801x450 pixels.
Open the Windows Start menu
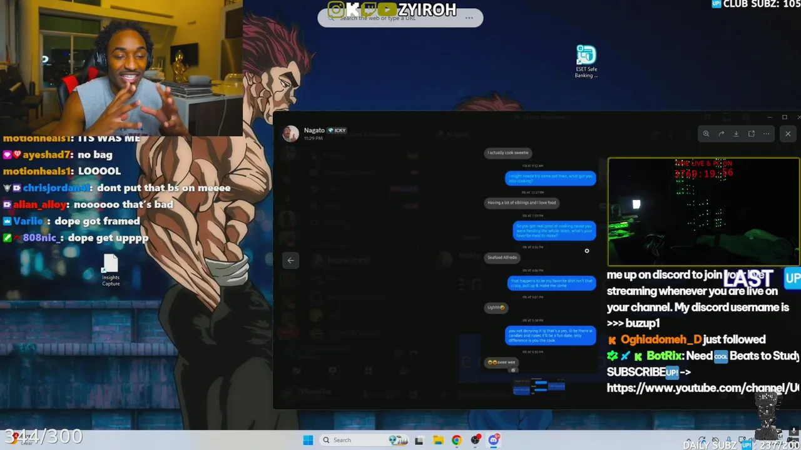click(x=308, y=440)
